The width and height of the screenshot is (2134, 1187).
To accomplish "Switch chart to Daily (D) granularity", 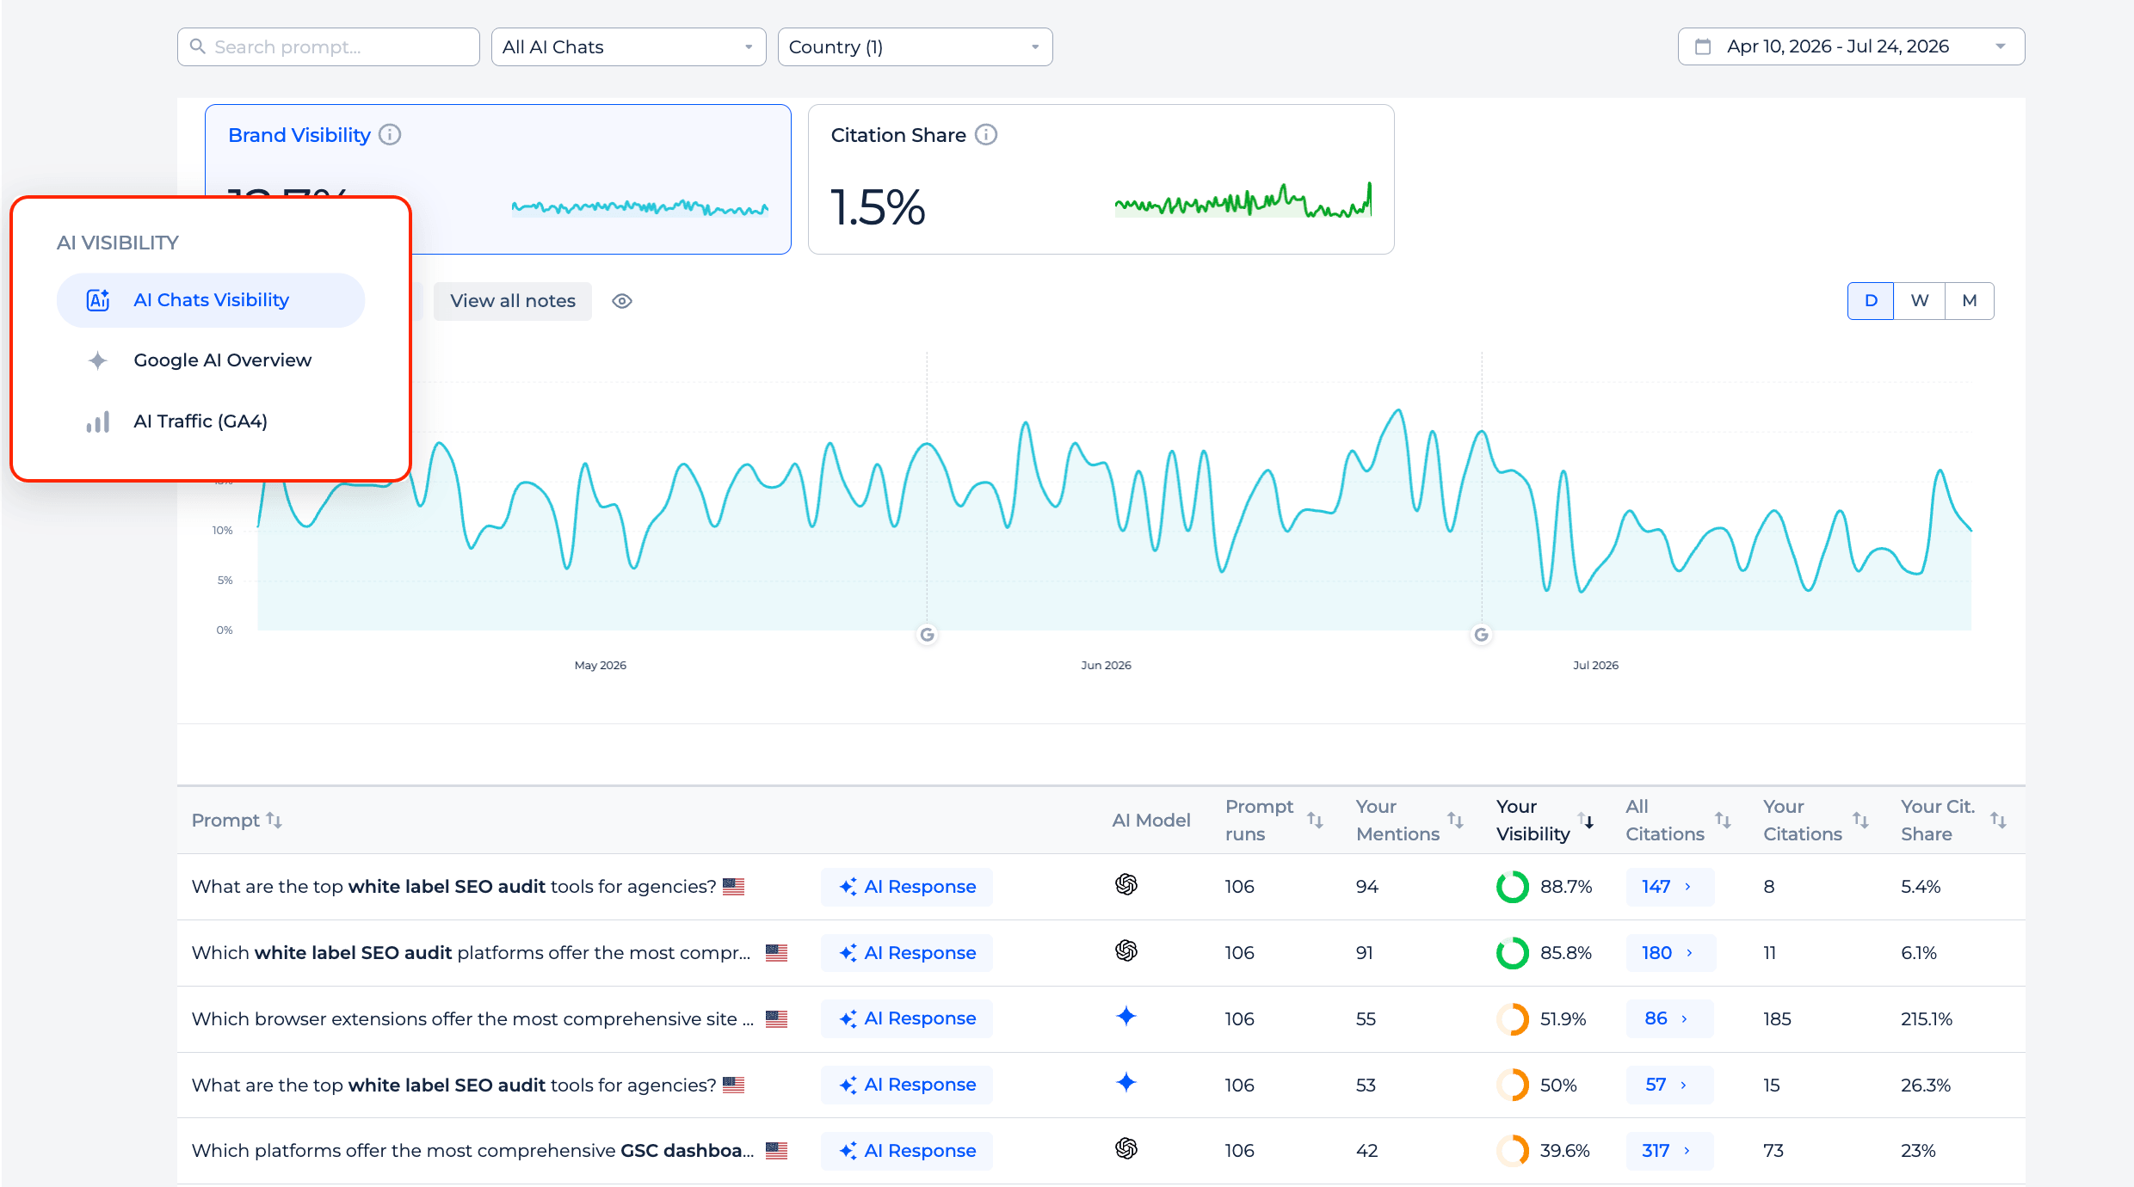I will [1871, 301].
